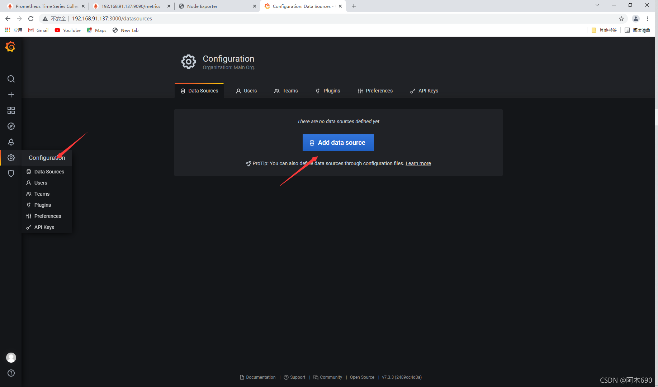Close the 192.168.91.137:9090/metrics tab
Image resolution: width=658 pixels, height=387 pixels.
pos(169,6)
